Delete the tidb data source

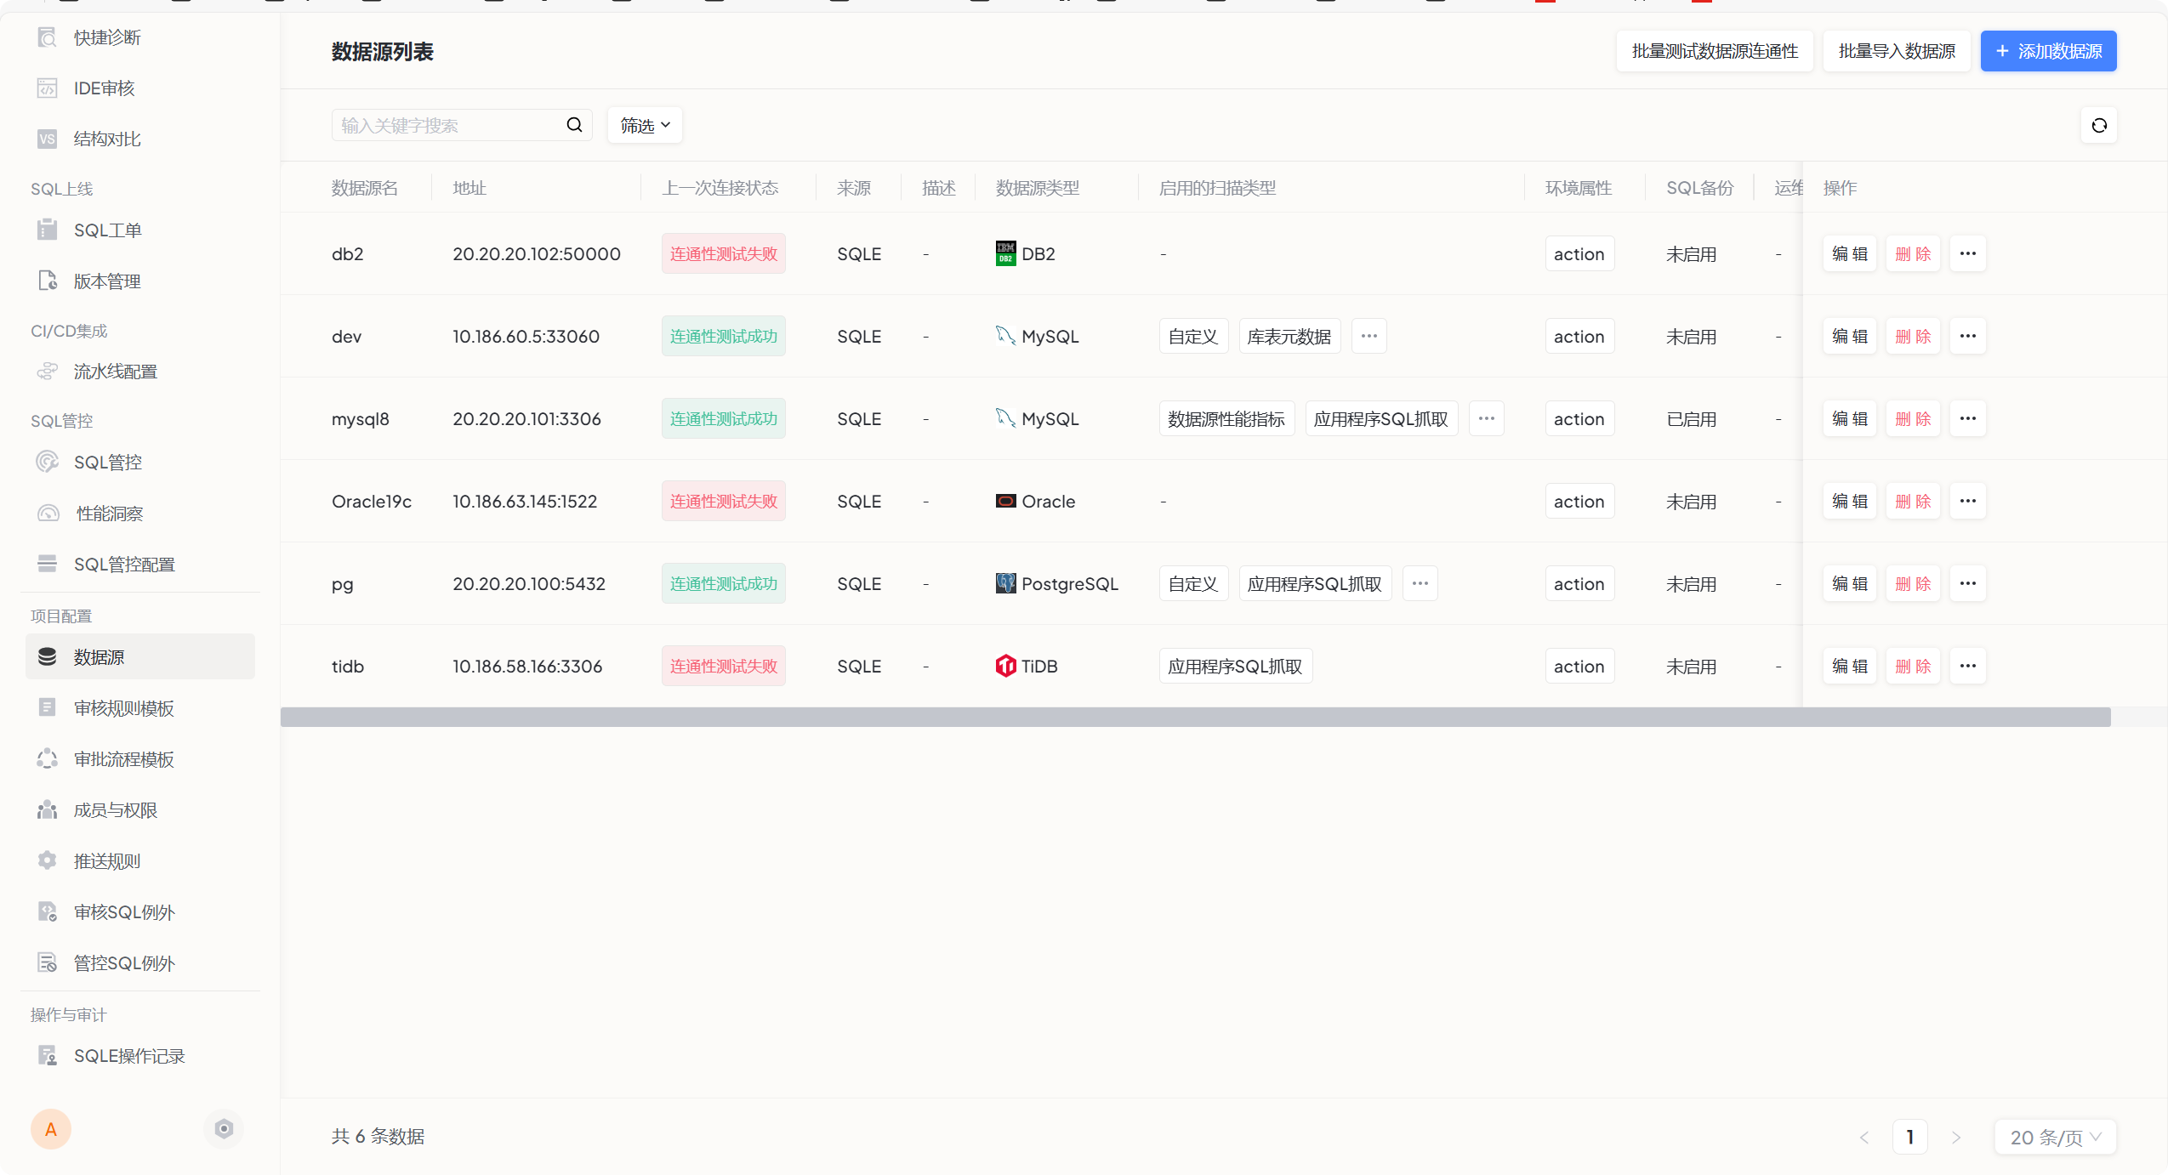pyautogui.click(x=1913, y=666)
